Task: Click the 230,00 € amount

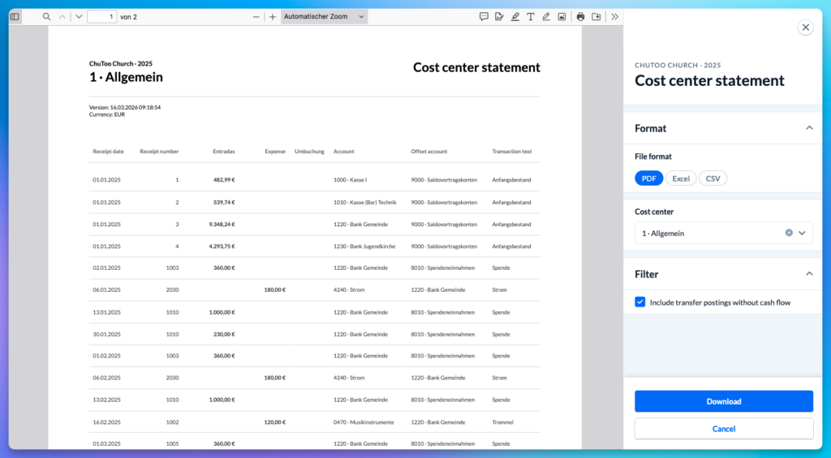Action: tap(224, 335)
